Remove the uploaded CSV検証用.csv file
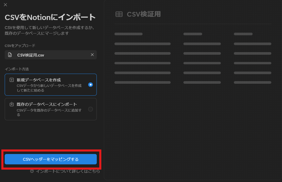The width and height of the screenshot is (282, 182). click(92, 55)
